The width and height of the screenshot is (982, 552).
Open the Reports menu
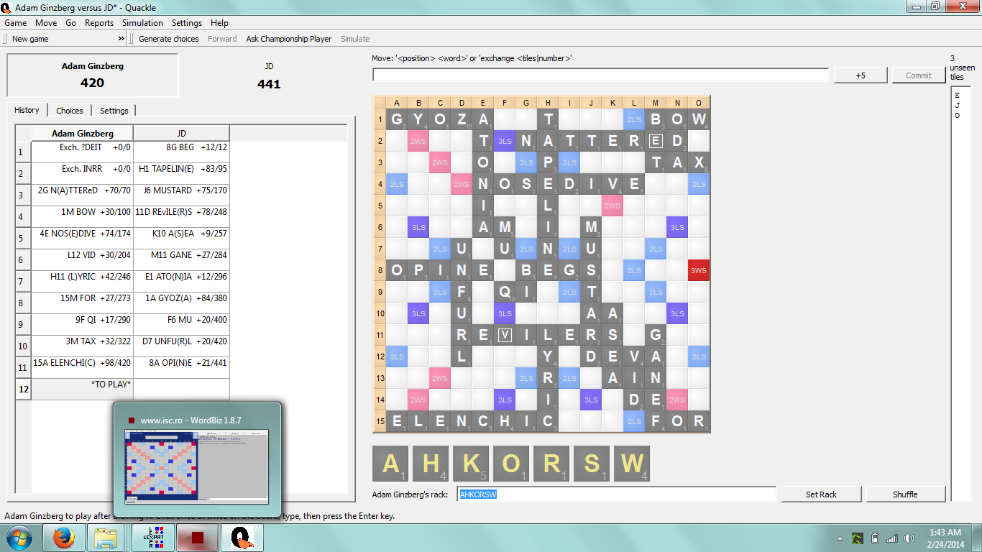99,23
